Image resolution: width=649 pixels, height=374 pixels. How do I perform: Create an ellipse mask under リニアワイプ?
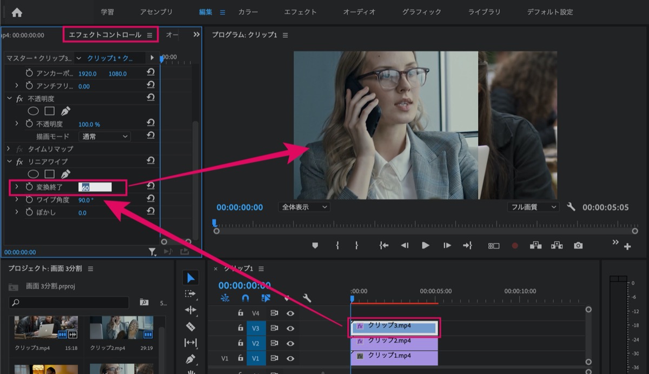(33, 174)
